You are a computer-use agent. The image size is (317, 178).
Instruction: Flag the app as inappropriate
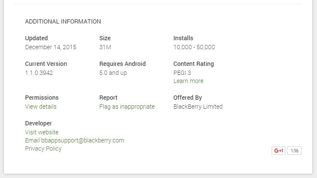127,107
